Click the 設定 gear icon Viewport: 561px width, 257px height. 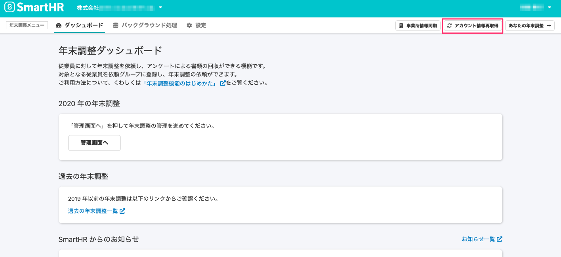click(x=189, y=25)
